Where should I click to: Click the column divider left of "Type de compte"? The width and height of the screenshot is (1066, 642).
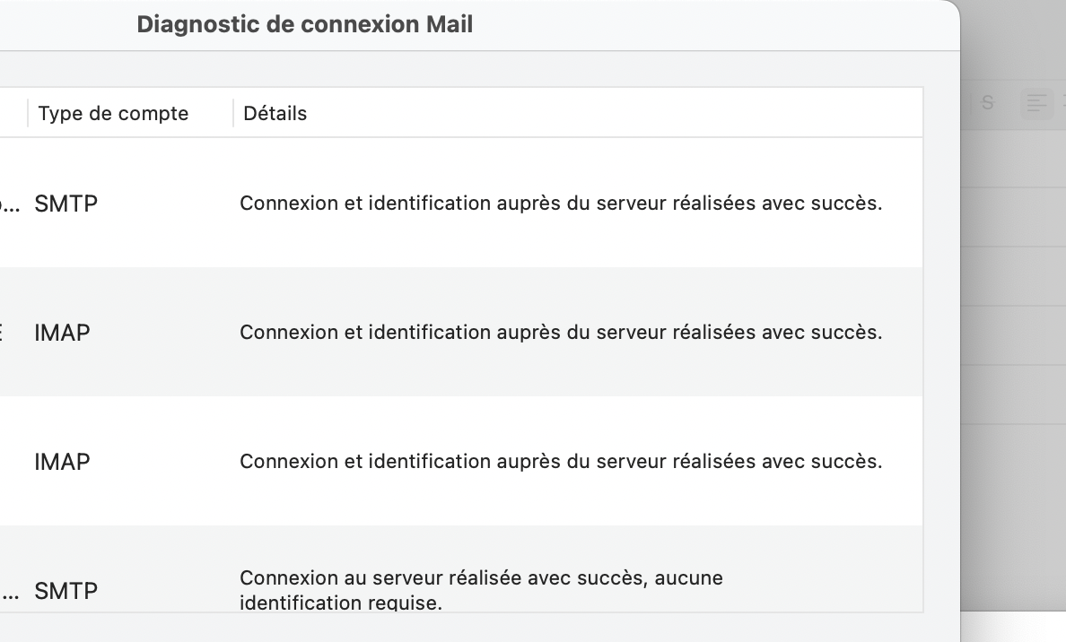28,114
